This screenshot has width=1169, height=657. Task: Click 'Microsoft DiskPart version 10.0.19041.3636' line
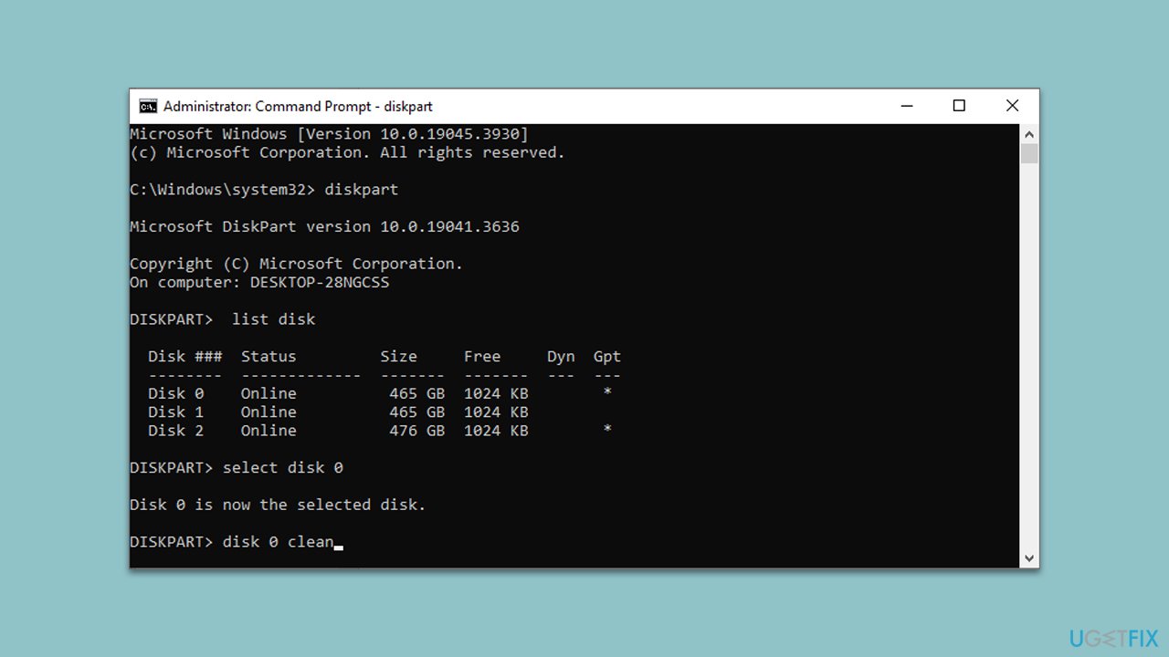[x=324, y=226]
